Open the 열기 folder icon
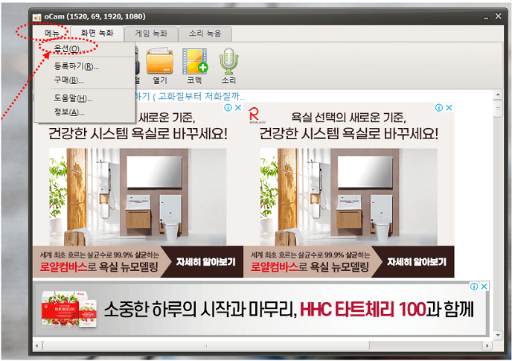Viewport: 512px width, 361px height. coord(160,66)
